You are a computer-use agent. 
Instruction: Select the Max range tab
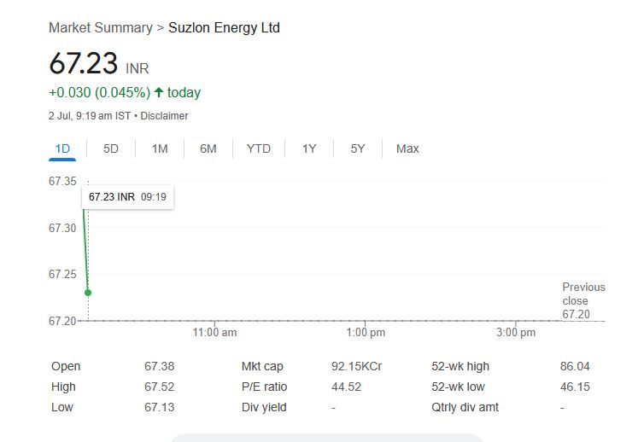coord(407,148)
